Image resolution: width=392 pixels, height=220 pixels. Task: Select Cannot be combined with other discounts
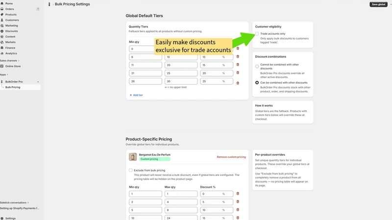point(257,66)
